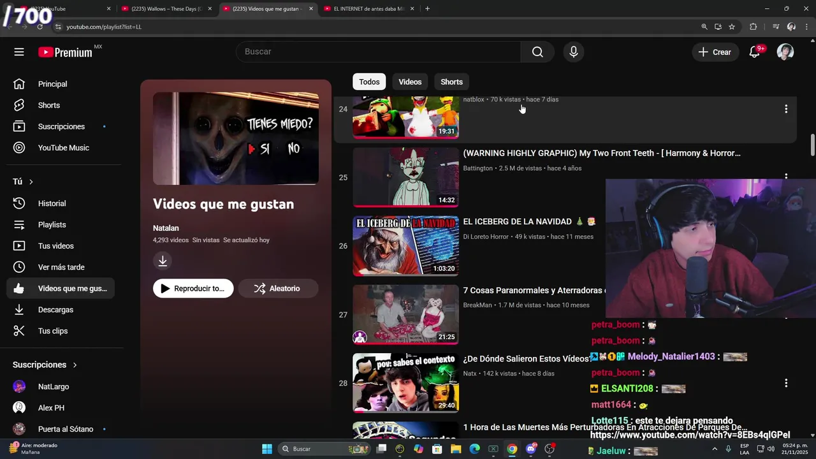Screen dimensions: 816x459
Task: Activate voice search microphone
Action: point(574,52)
